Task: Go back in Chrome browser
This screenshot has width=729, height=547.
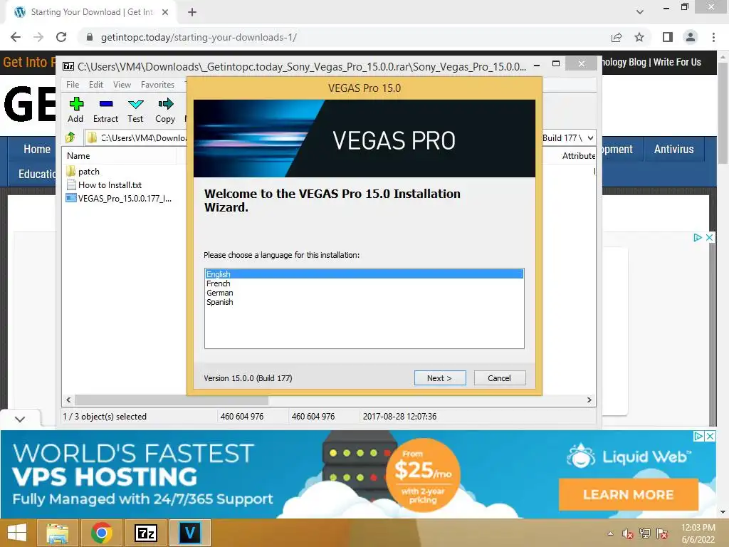Action: coord(16,37)
